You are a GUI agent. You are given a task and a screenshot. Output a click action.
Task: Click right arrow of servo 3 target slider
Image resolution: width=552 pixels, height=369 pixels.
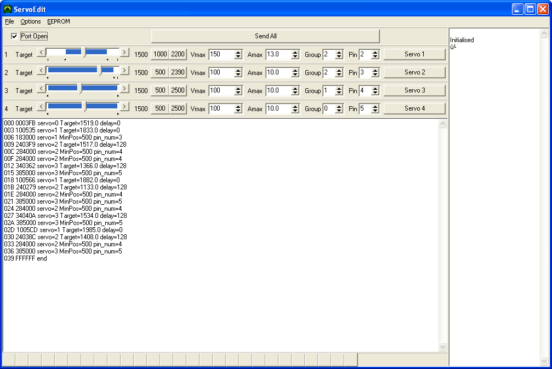(x=124, y=88)
